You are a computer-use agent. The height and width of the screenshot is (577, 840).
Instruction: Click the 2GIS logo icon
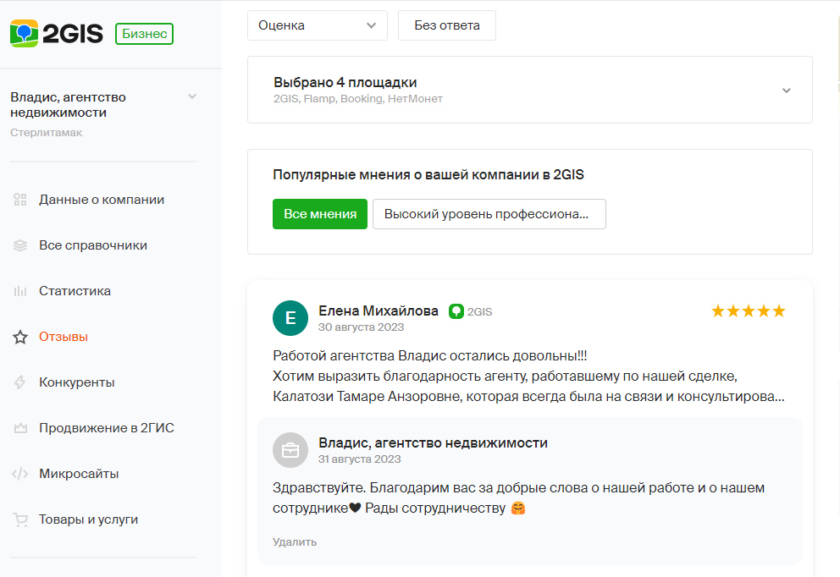pyautogui.click(x=24, y=33)
